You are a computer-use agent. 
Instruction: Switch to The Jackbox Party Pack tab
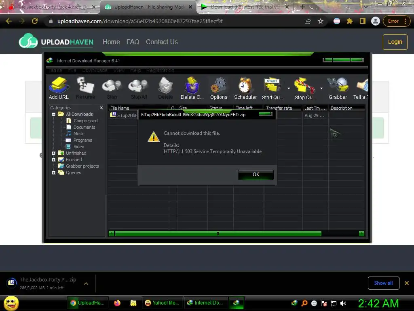click(50, 7)
